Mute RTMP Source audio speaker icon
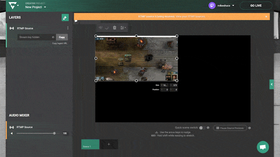Screen dimensions: 280x157 (x=12, y=133)
